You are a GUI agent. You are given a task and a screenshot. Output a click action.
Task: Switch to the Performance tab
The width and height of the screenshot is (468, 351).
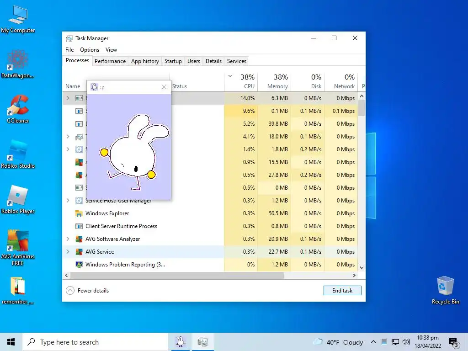coord(110,61)
